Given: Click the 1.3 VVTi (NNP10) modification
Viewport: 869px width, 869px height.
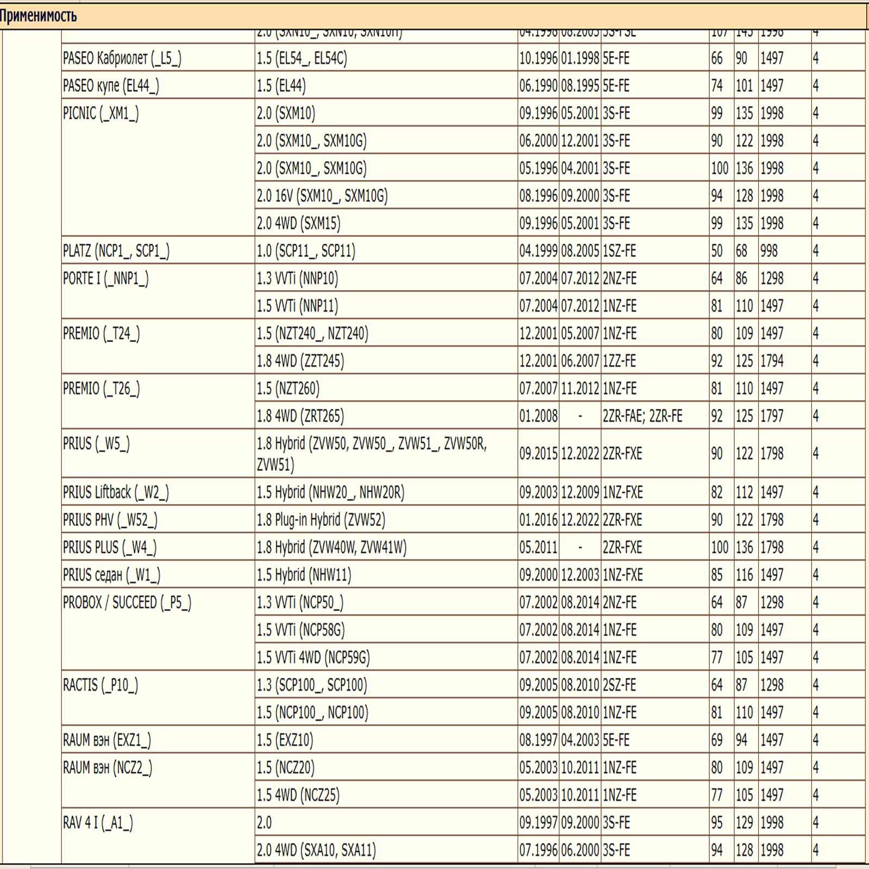Looking at the screenshot, I should (298, 279).
